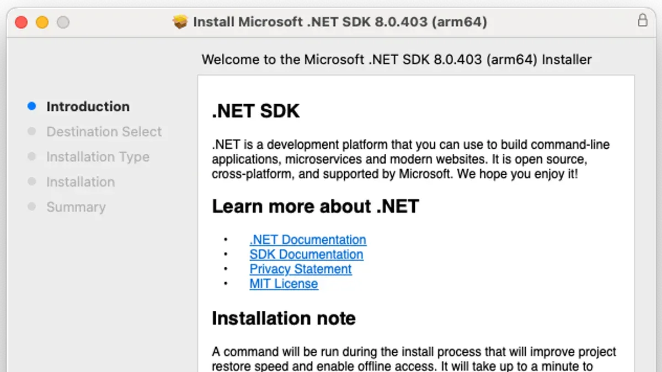
Task: Click the 'Learn more about .NET' heading
Action: pyautogui.click(x=316, y=207)
